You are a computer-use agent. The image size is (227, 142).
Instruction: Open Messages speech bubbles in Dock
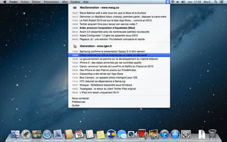(x=122, y=134)
